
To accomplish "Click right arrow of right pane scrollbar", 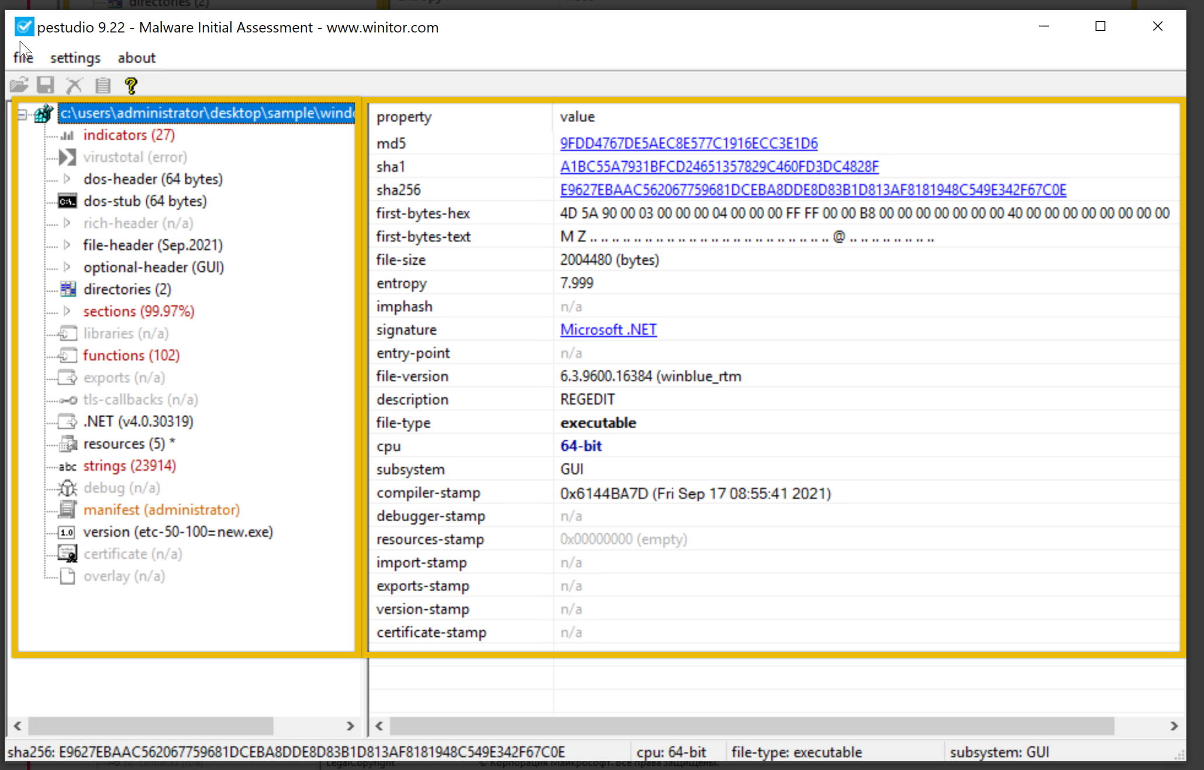I will 1174,726.
